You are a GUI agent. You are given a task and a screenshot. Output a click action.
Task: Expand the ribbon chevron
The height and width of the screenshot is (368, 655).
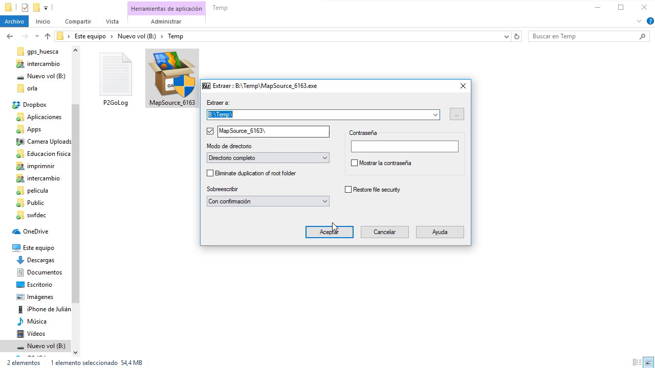tap(639, 21)
